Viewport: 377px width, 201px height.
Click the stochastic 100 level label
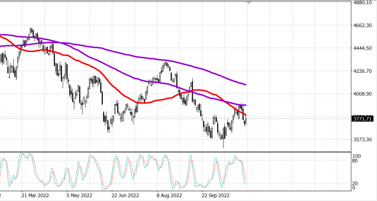point(356,156)
